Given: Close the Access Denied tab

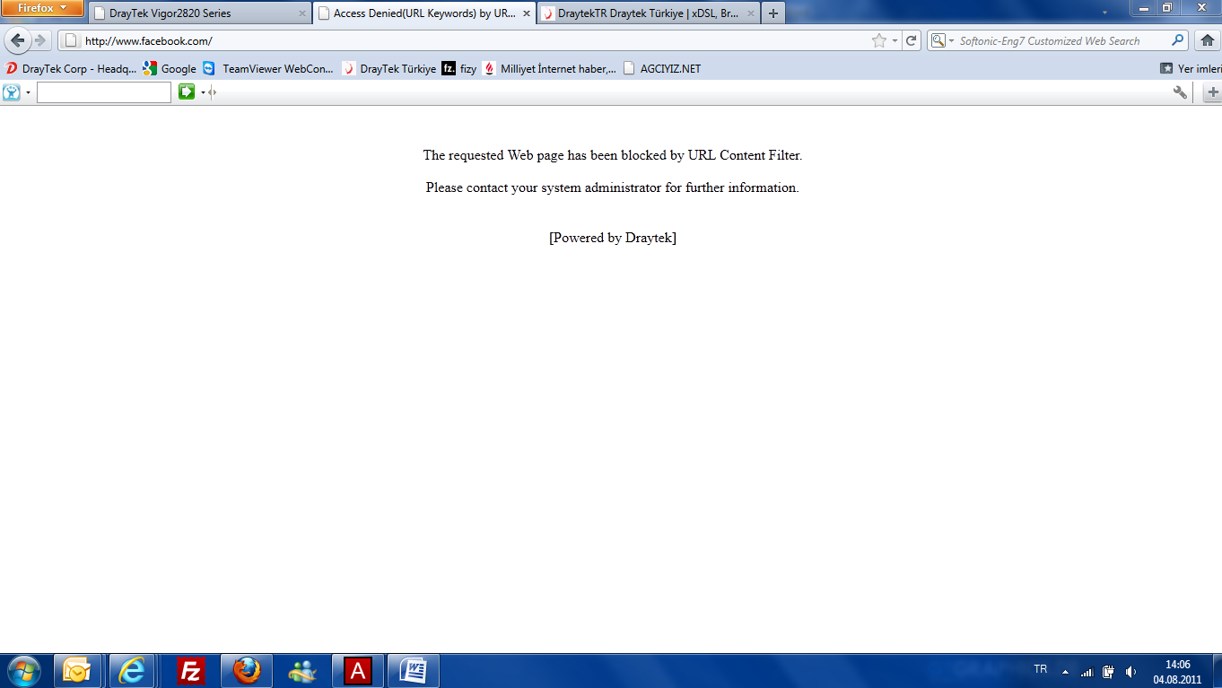Looking at the screenshot, I should [527, 13].
